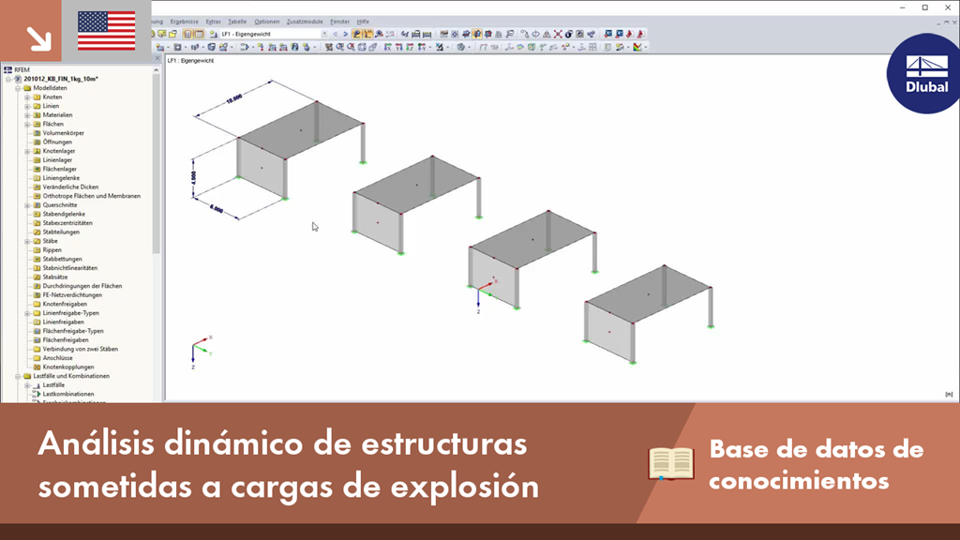Screen dimensions: 960x540
Task: Click the white diagonal arrow badge
Action: 38,37
